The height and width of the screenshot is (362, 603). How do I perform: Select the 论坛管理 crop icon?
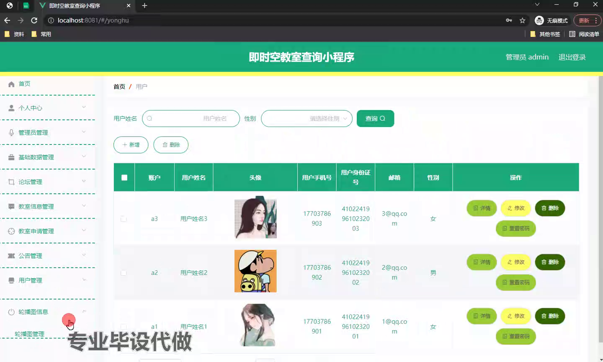tap(11, 182)
